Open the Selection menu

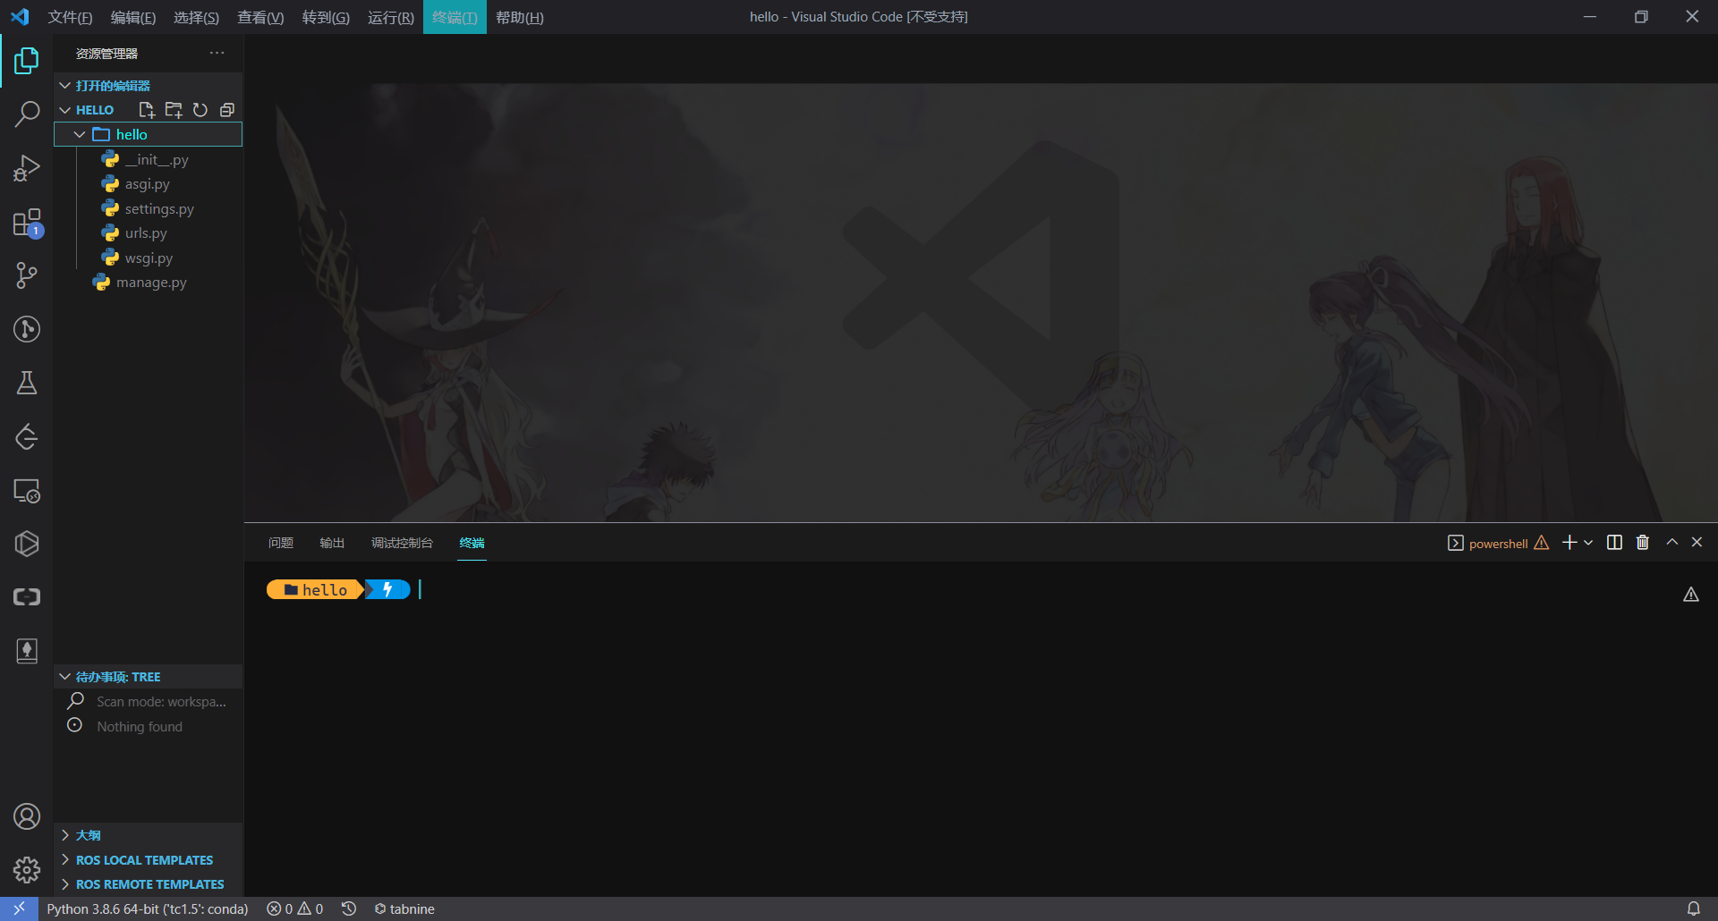coord(196,17)
